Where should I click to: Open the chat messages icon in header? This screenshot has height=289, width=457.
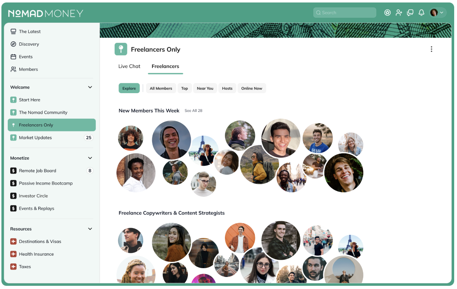(x=410, y=13)
